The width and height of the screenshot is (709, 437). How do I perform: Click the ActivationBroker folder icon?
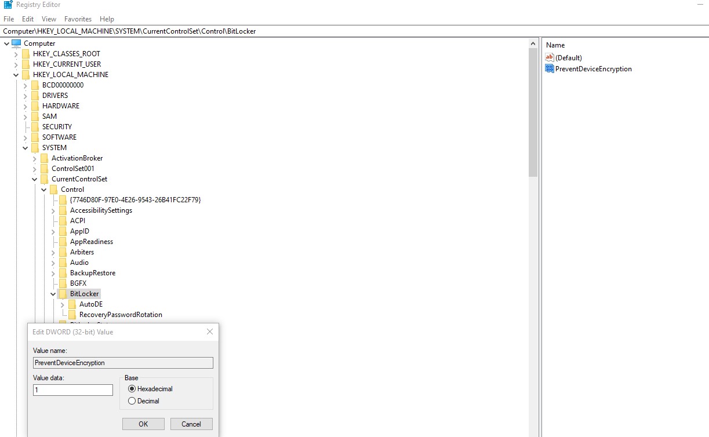pos(44,158)
